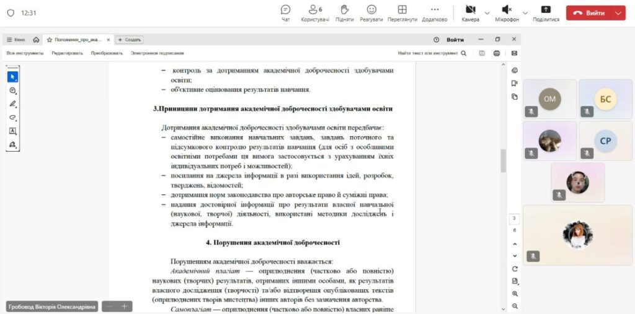Activate the arrow selection tool in the PDF

13,77
